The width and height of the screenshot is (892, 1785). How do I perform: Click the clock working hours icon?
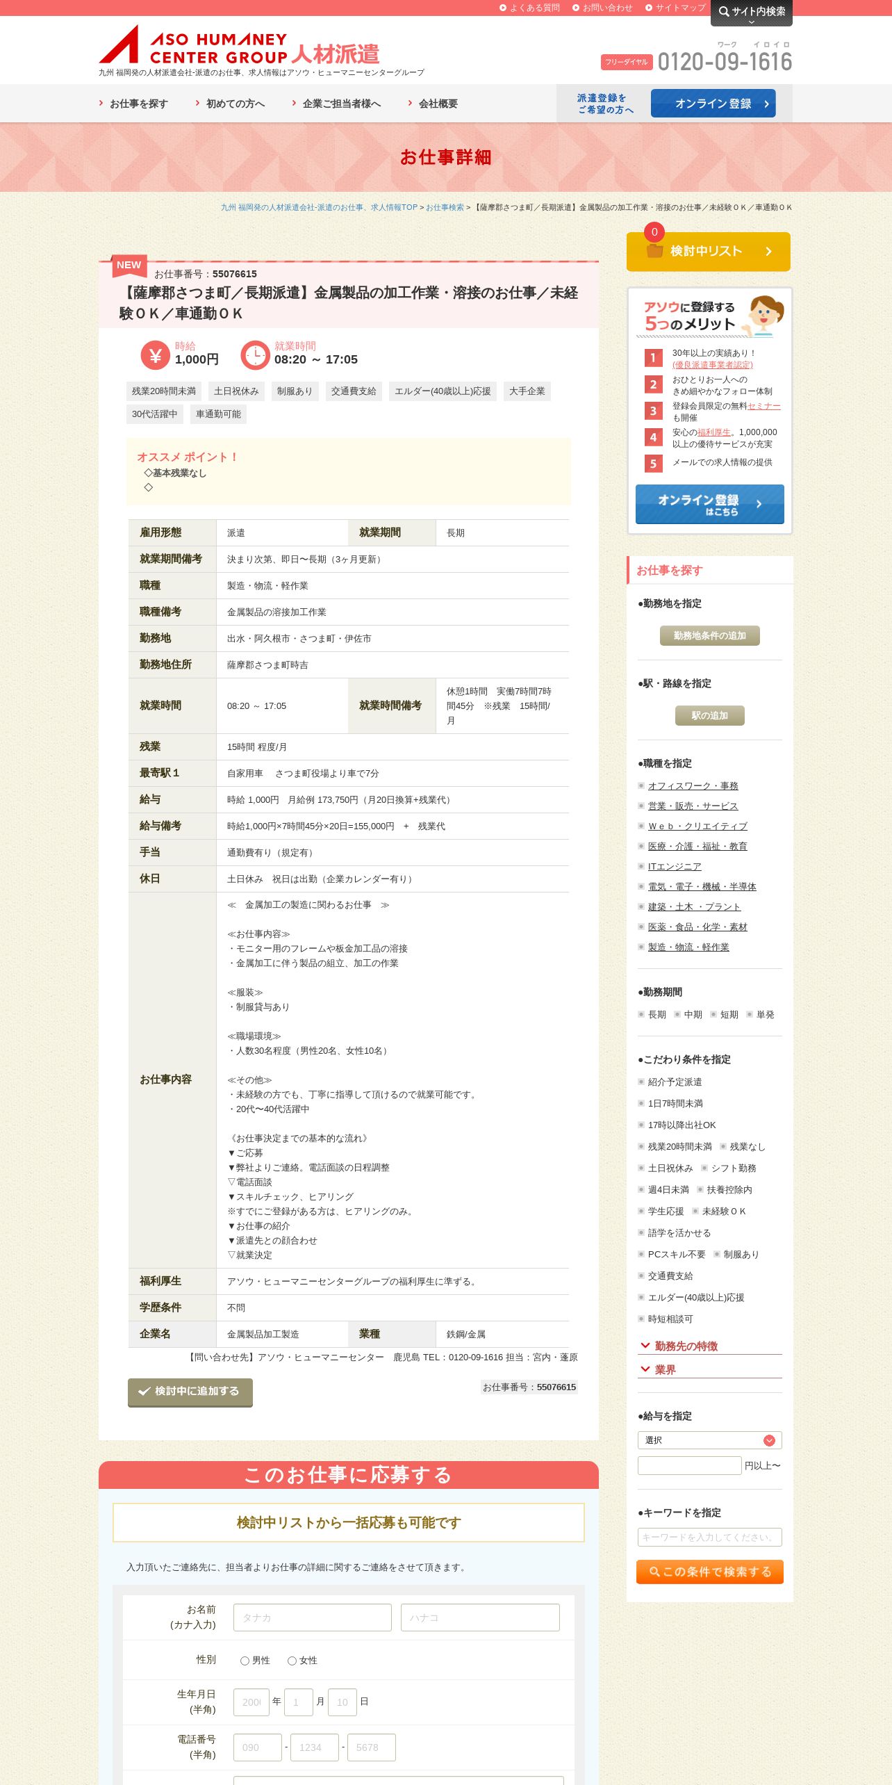point(255,355)
